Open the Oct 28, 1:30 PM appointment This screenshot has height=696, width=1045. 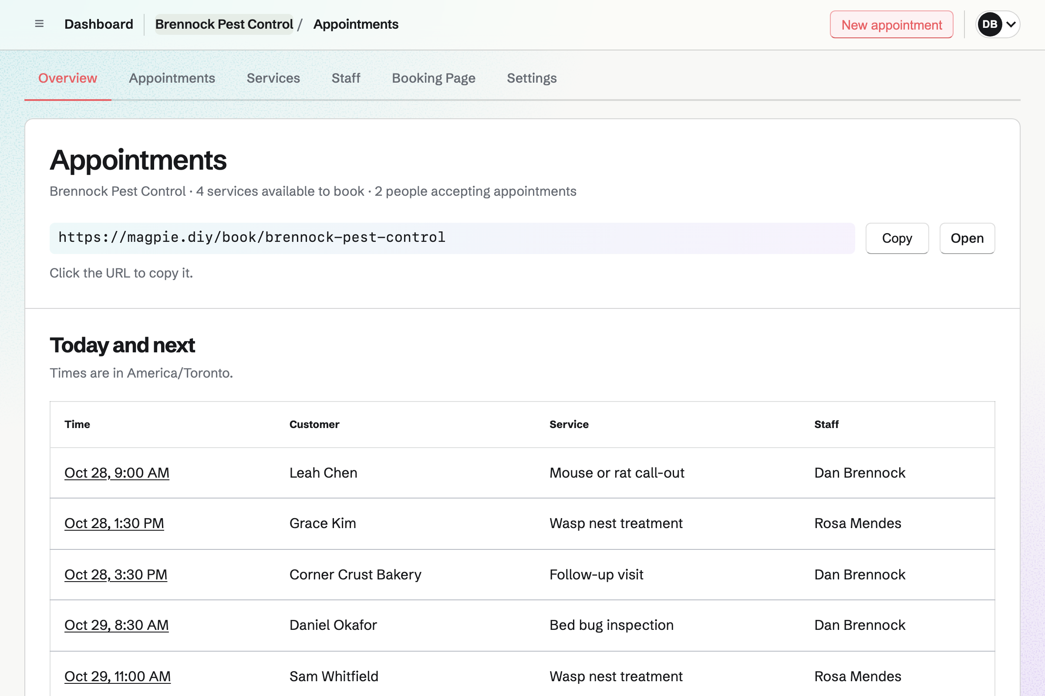click(x=114, y=523)
